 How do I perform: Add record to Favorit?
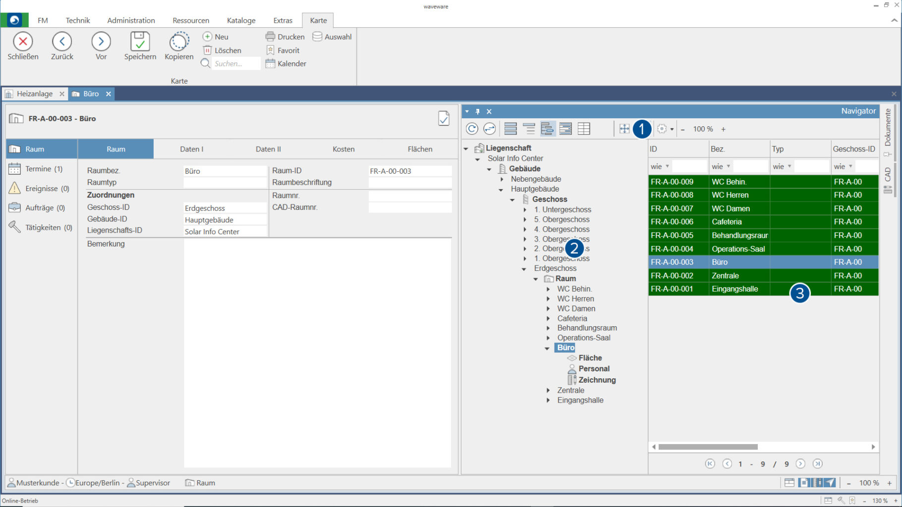[x=282, y=50]
